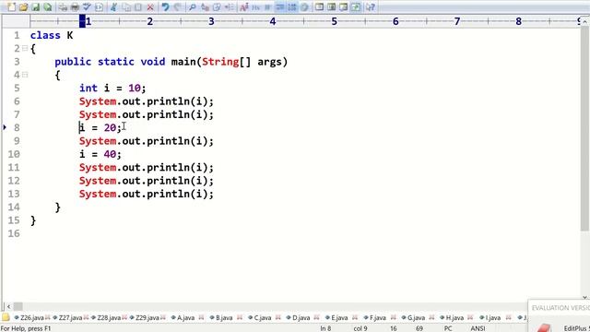Close the D.java tab with its X

[316, 317]
